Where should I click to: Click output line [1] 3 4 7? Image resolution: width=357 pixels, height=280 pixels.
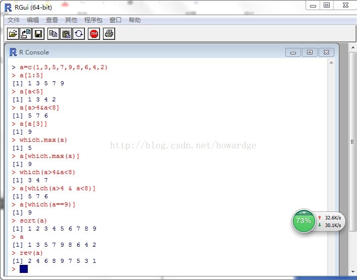point(30,180)
